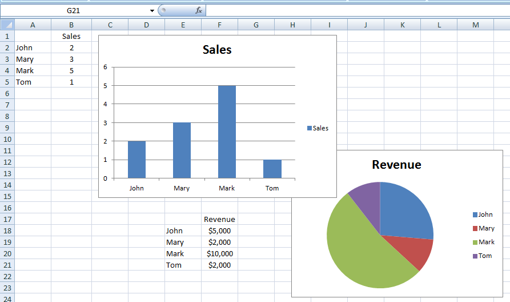Viewport: 510px width, 302px height.
Task: Click the Sales header cell B1
Action: click(71, 36)
